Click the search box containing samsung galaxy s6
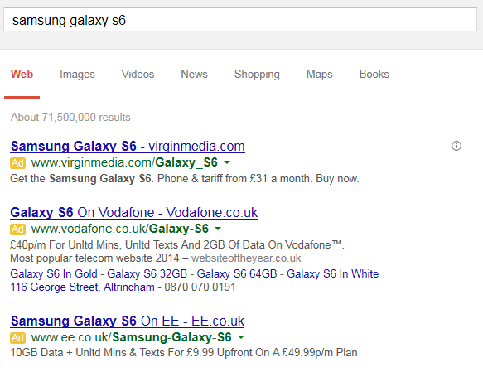Image resolution: width=483 pixels, height=372 pixels. [x=240, y=20]
